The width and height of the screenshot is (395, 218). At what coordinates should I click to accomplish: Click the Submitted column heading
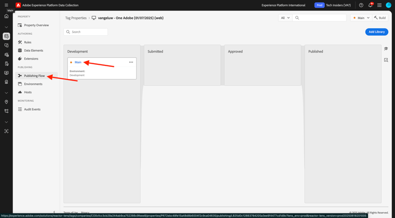(x=155, y=52)
